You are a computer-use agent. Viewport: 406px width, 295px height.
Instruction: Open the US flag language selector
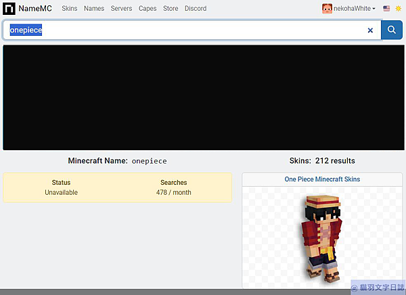(x=386, y=9)
